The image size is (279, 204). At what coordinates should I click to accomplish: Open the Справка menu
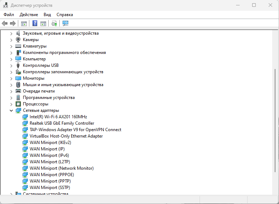click(64, 15)
